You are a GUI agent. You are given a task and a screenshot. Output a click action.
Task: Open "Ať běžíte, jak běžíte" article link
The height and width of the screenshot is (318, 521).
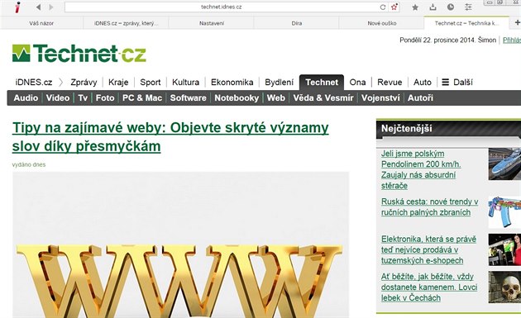(429, 287)
